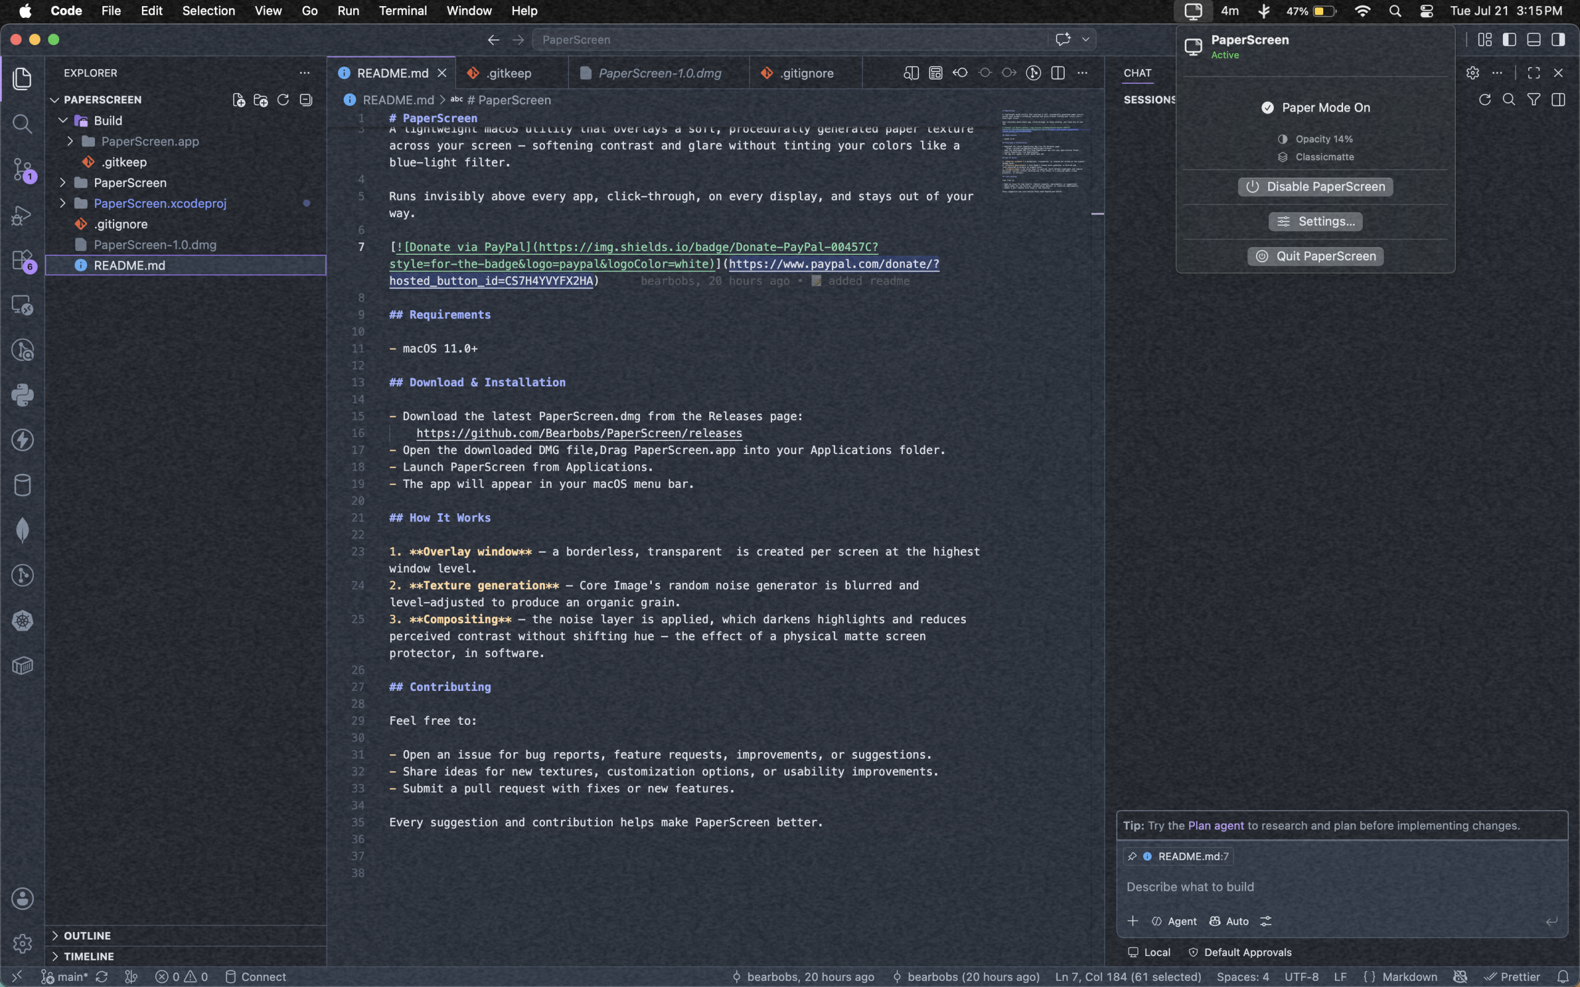Toggle the bottom panel visibility

coord(1534,40)
